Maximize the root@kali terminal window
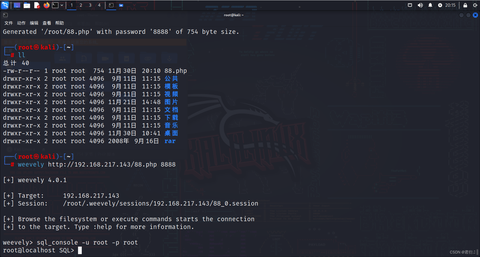480x257 pixels. coord(468,15)
